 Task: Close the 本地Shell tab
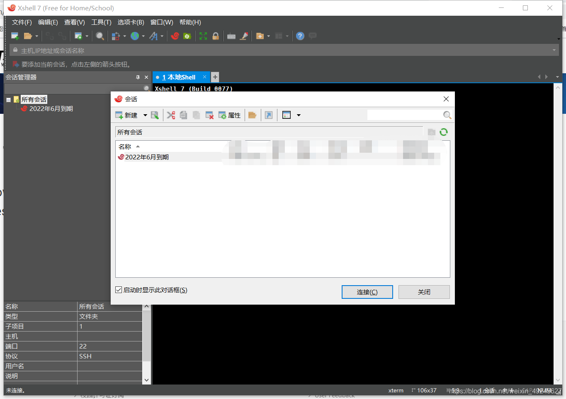pos(204,77)
